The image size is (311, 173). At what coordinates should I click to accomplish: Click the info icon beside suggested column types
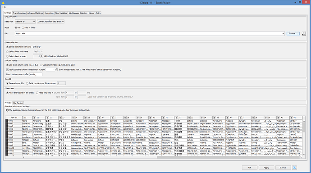pos(7,110)
